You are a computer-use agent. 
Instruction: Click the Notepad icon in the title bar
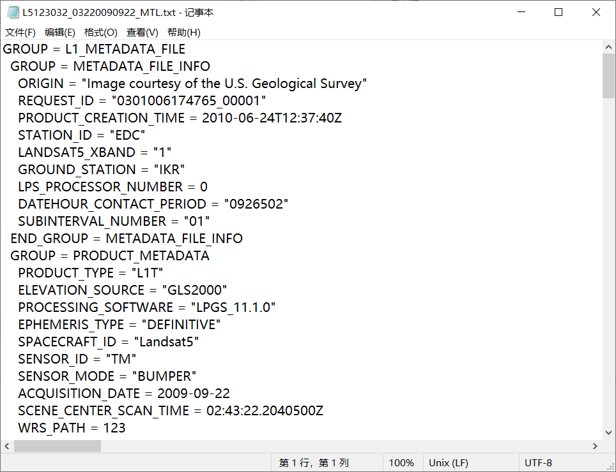[13, 12]
